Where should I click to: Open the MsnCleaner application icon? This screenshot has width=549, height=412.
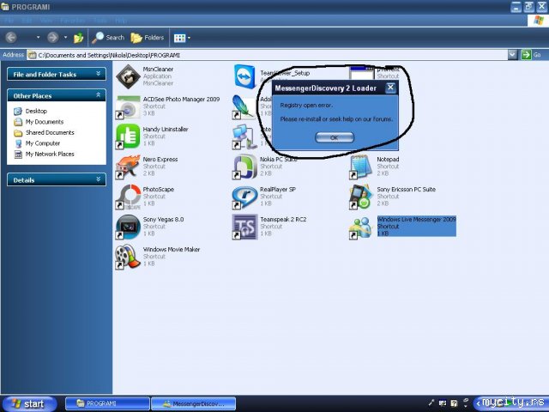(128, 76)
